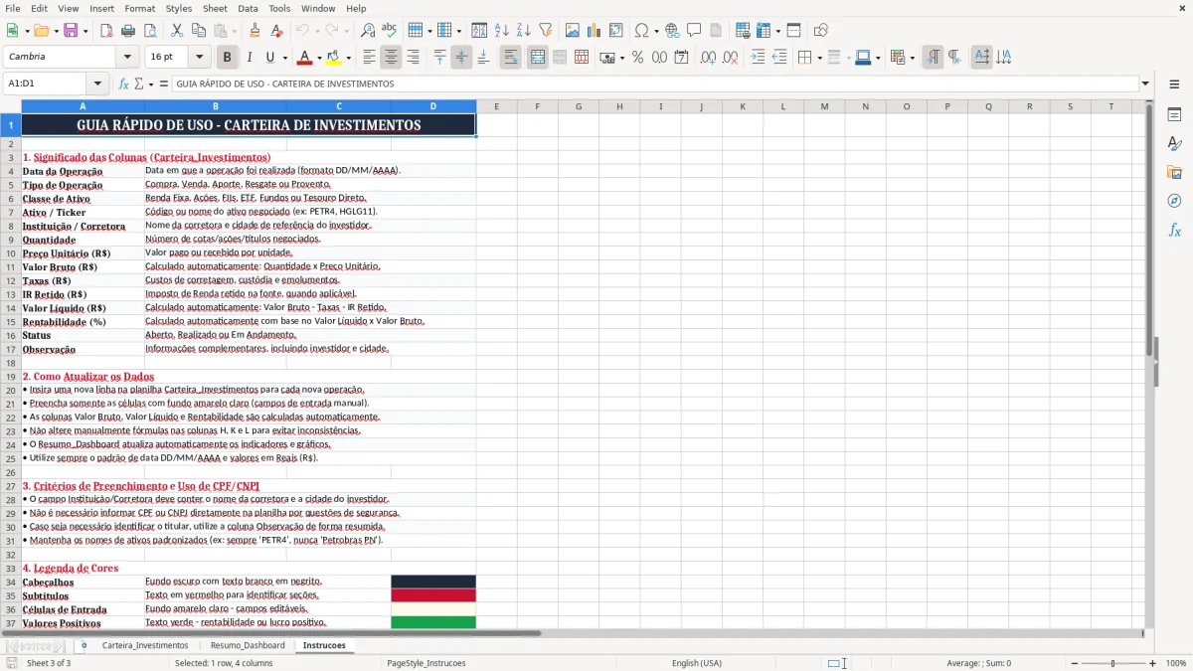Copy selection with the Copy icon
The height and width of the screenshot is (671, 1193).
pos(198,31)
